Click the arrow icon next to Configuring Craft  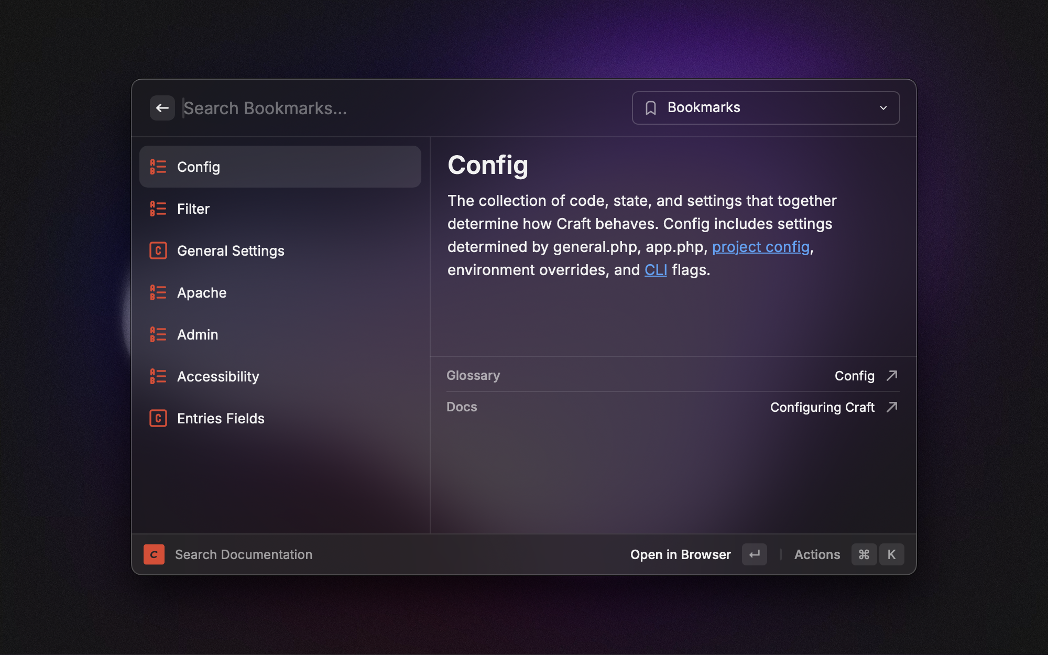(892, 407)
